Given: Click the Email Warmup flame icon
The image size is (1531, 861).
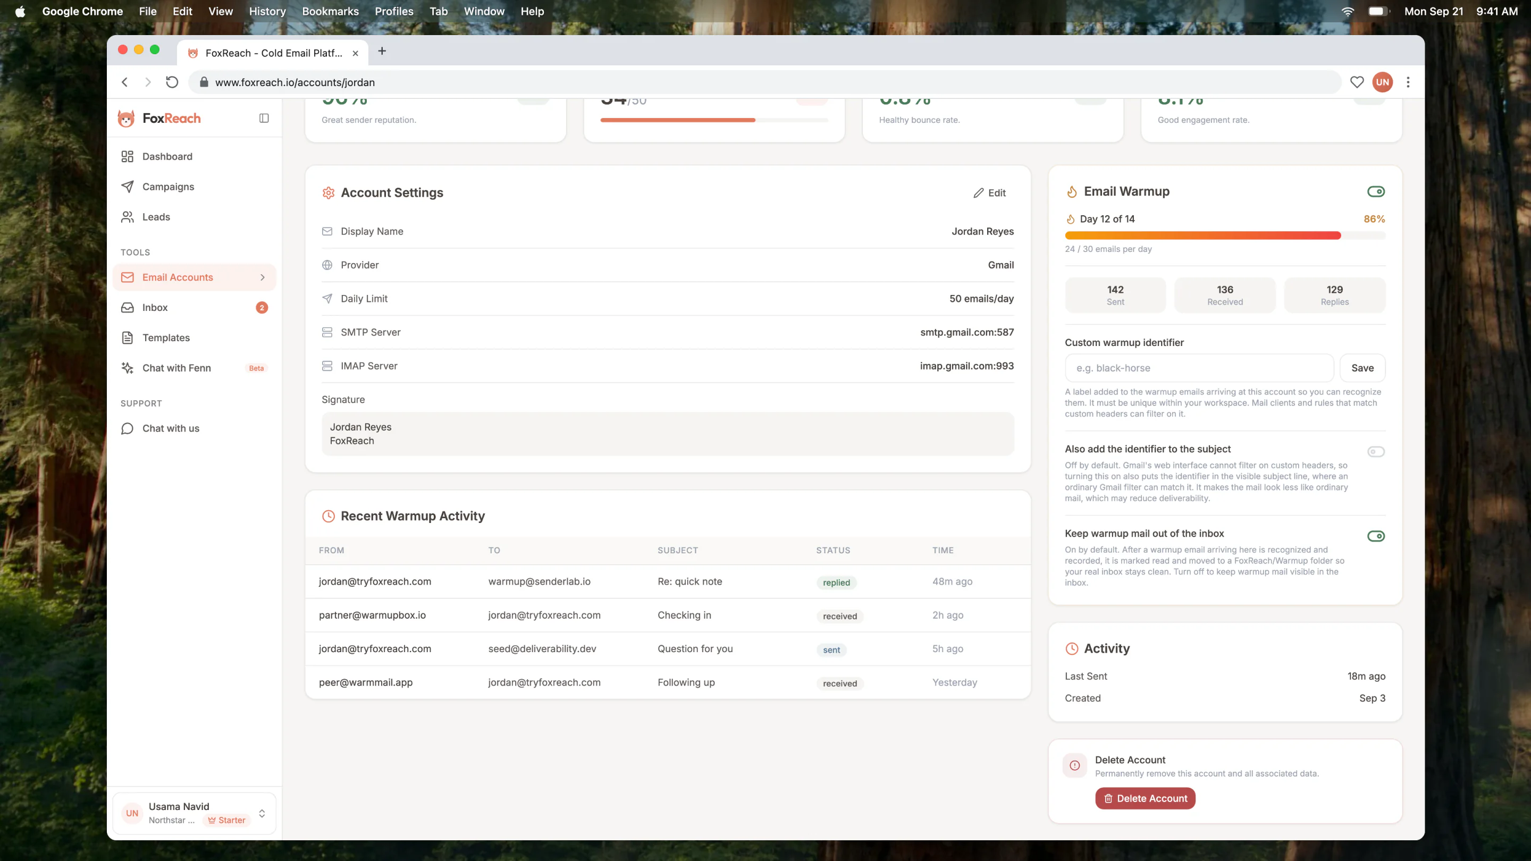Looking at the screenshot, I should pos(1072,191).
